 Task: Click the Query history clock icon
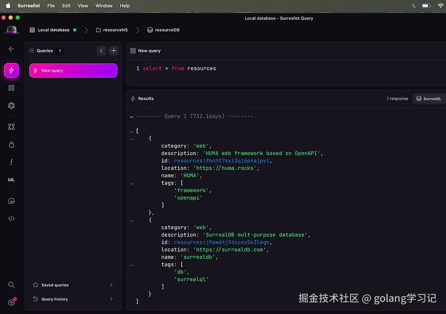pos(36,299)
